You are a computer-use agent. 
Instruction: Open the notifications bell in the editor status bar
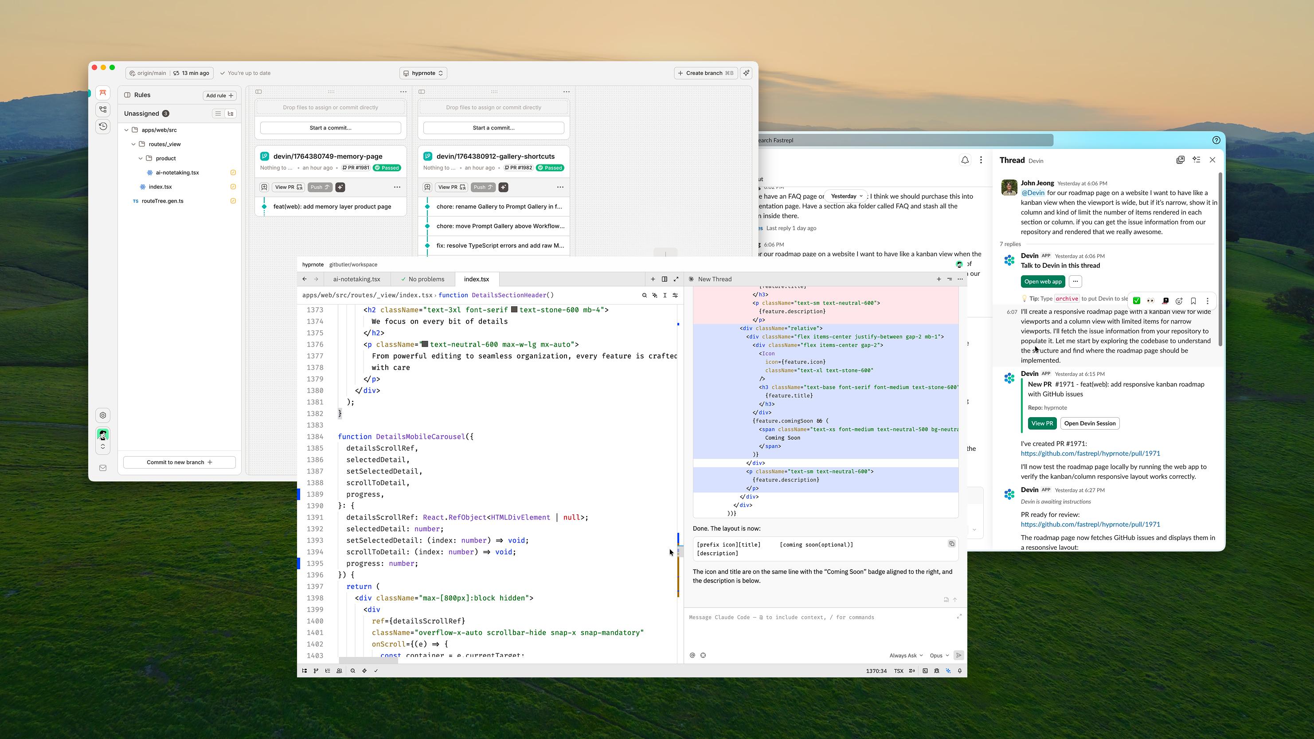click(960, 671)
